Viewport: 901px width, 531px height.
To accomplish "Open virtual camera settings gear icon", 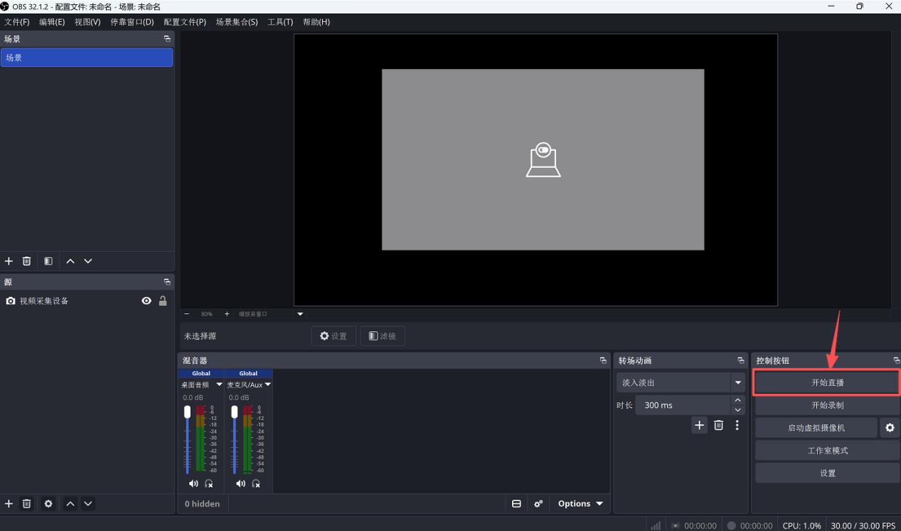I will click(890, 428).
